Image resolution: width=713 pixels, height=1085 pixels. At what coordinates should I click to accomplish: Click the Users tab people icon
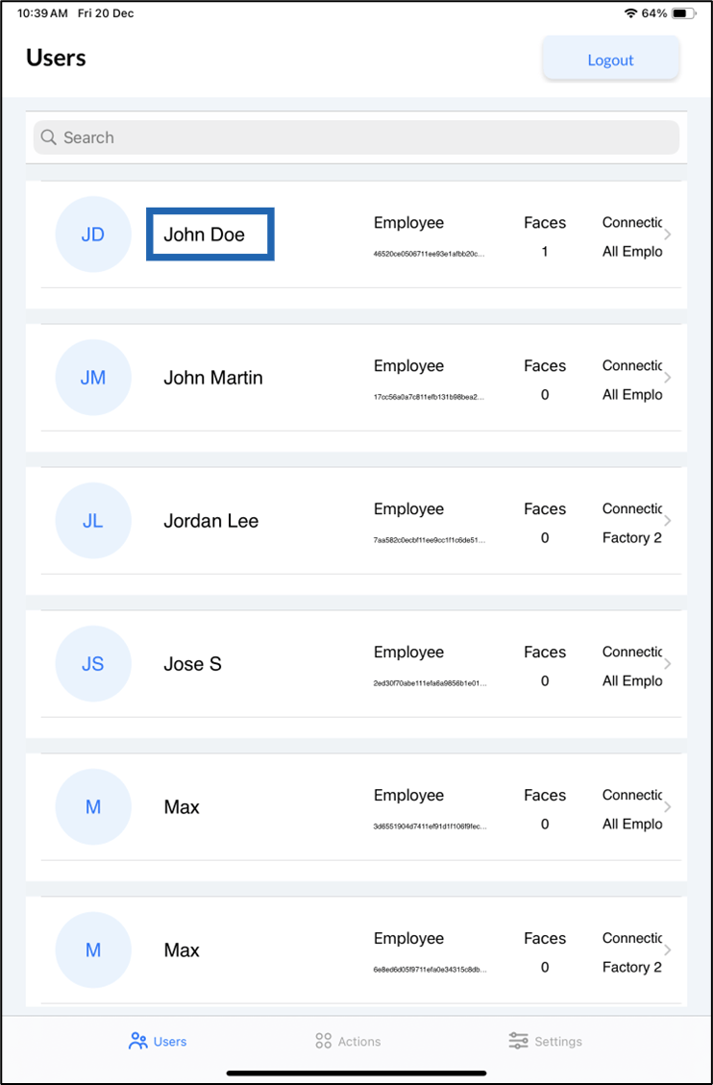(x=138, y=1041)
